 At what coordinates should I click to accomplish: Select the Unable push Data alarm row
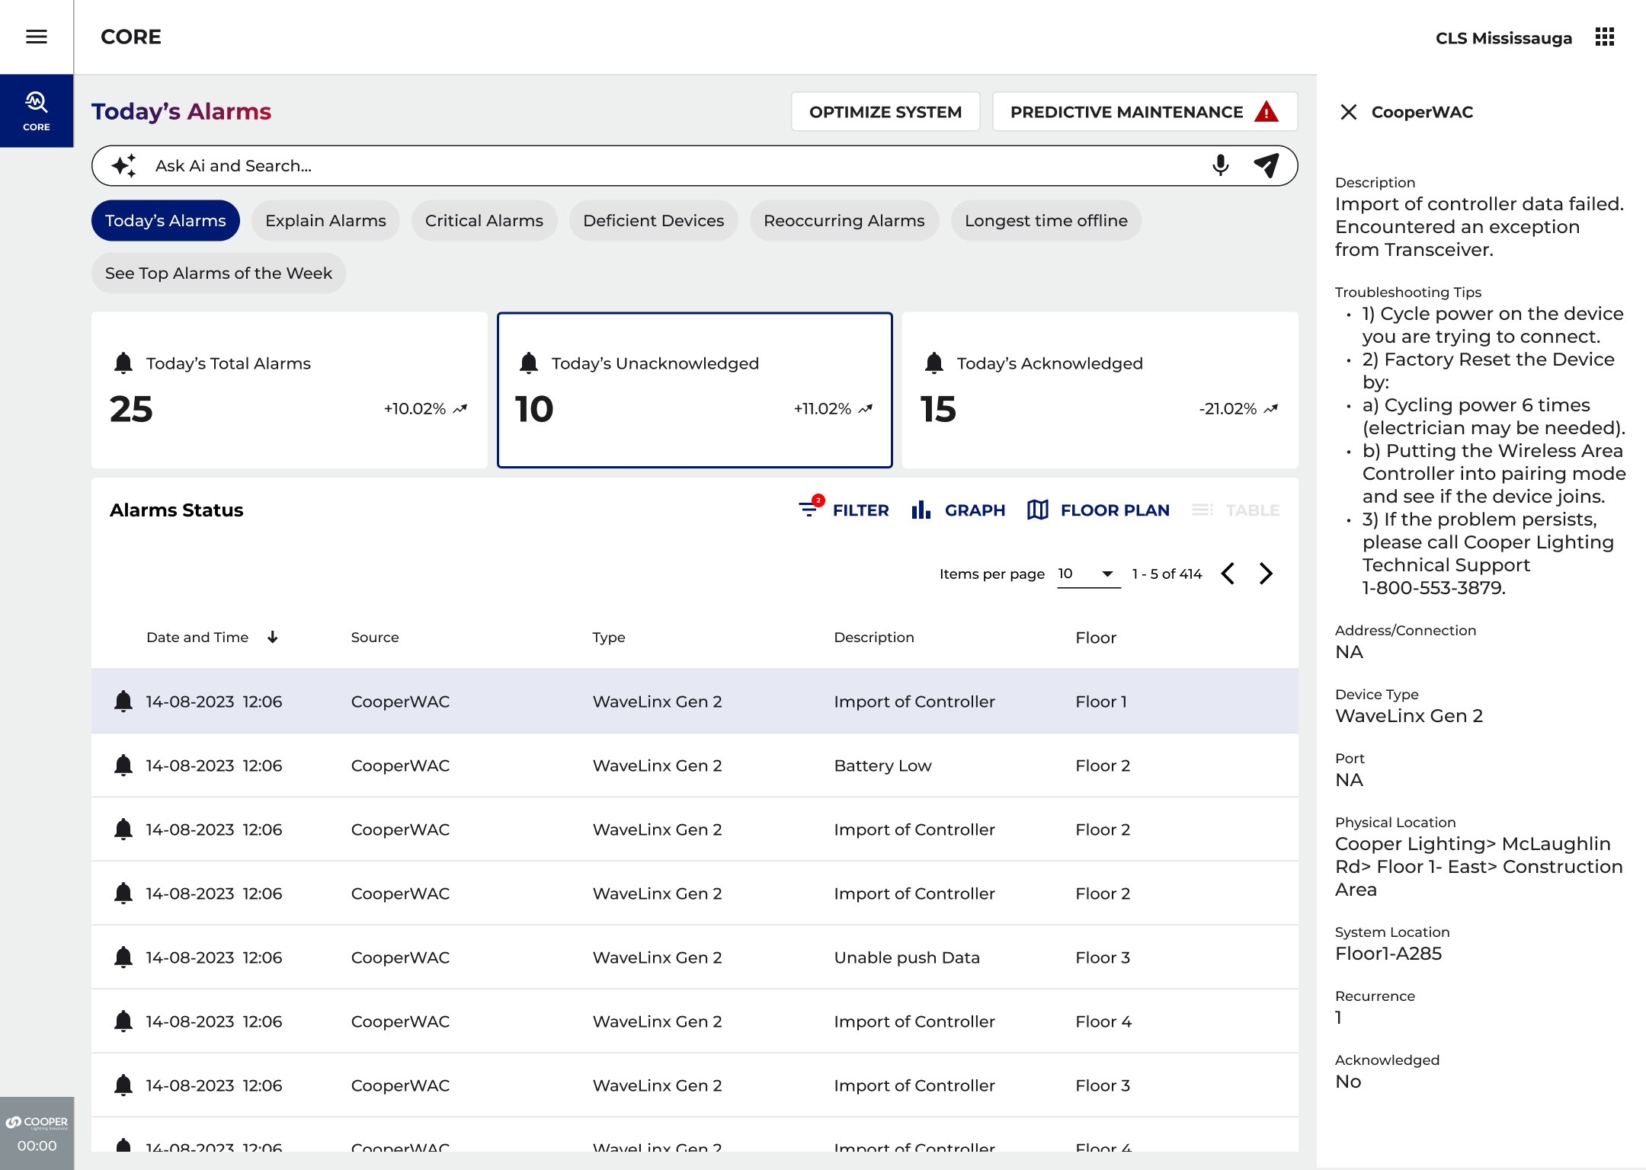695,957
